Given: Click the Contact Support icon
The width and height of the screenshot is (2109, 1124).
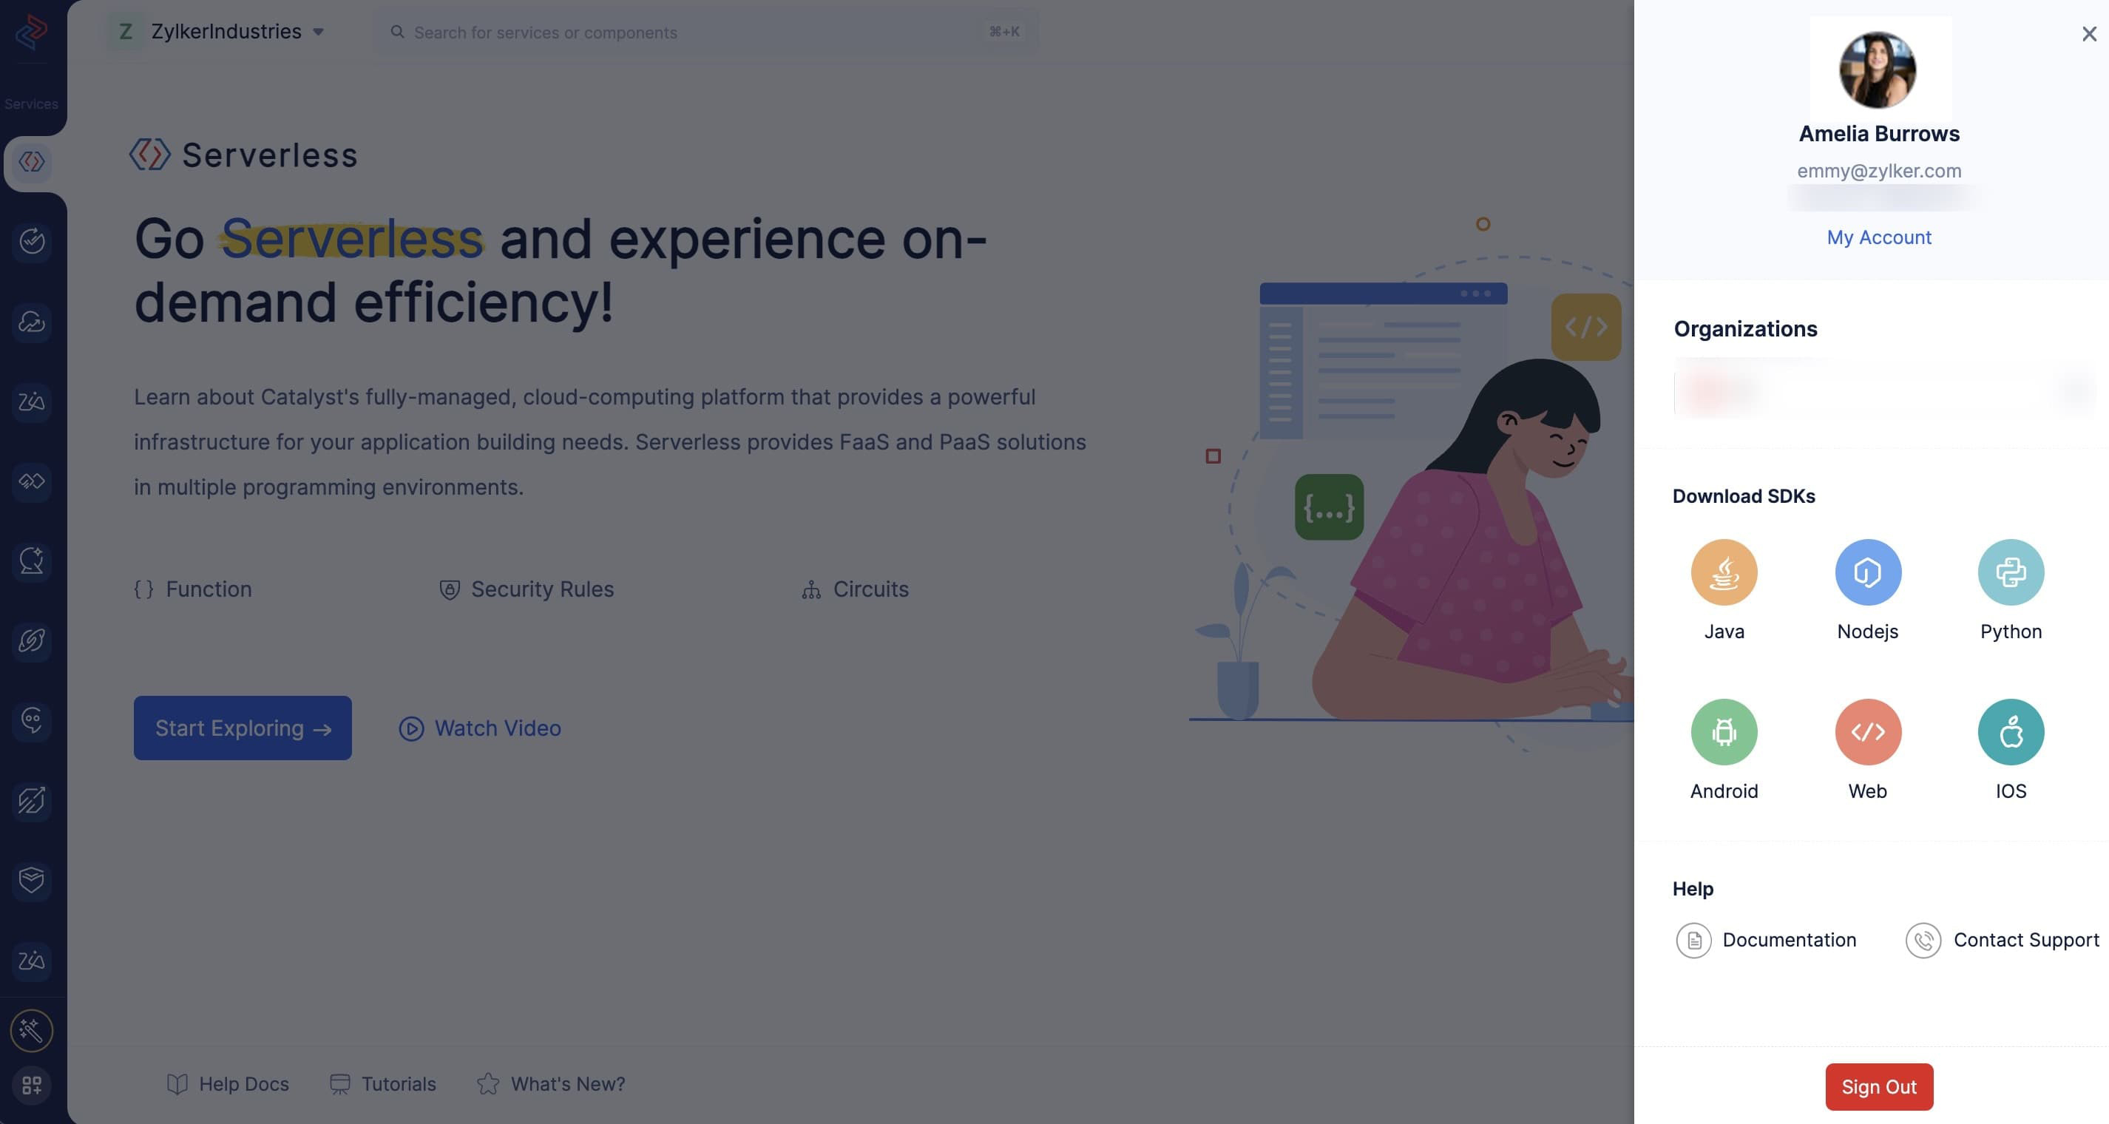Looking at the screenshot, I should (1922, 938).
